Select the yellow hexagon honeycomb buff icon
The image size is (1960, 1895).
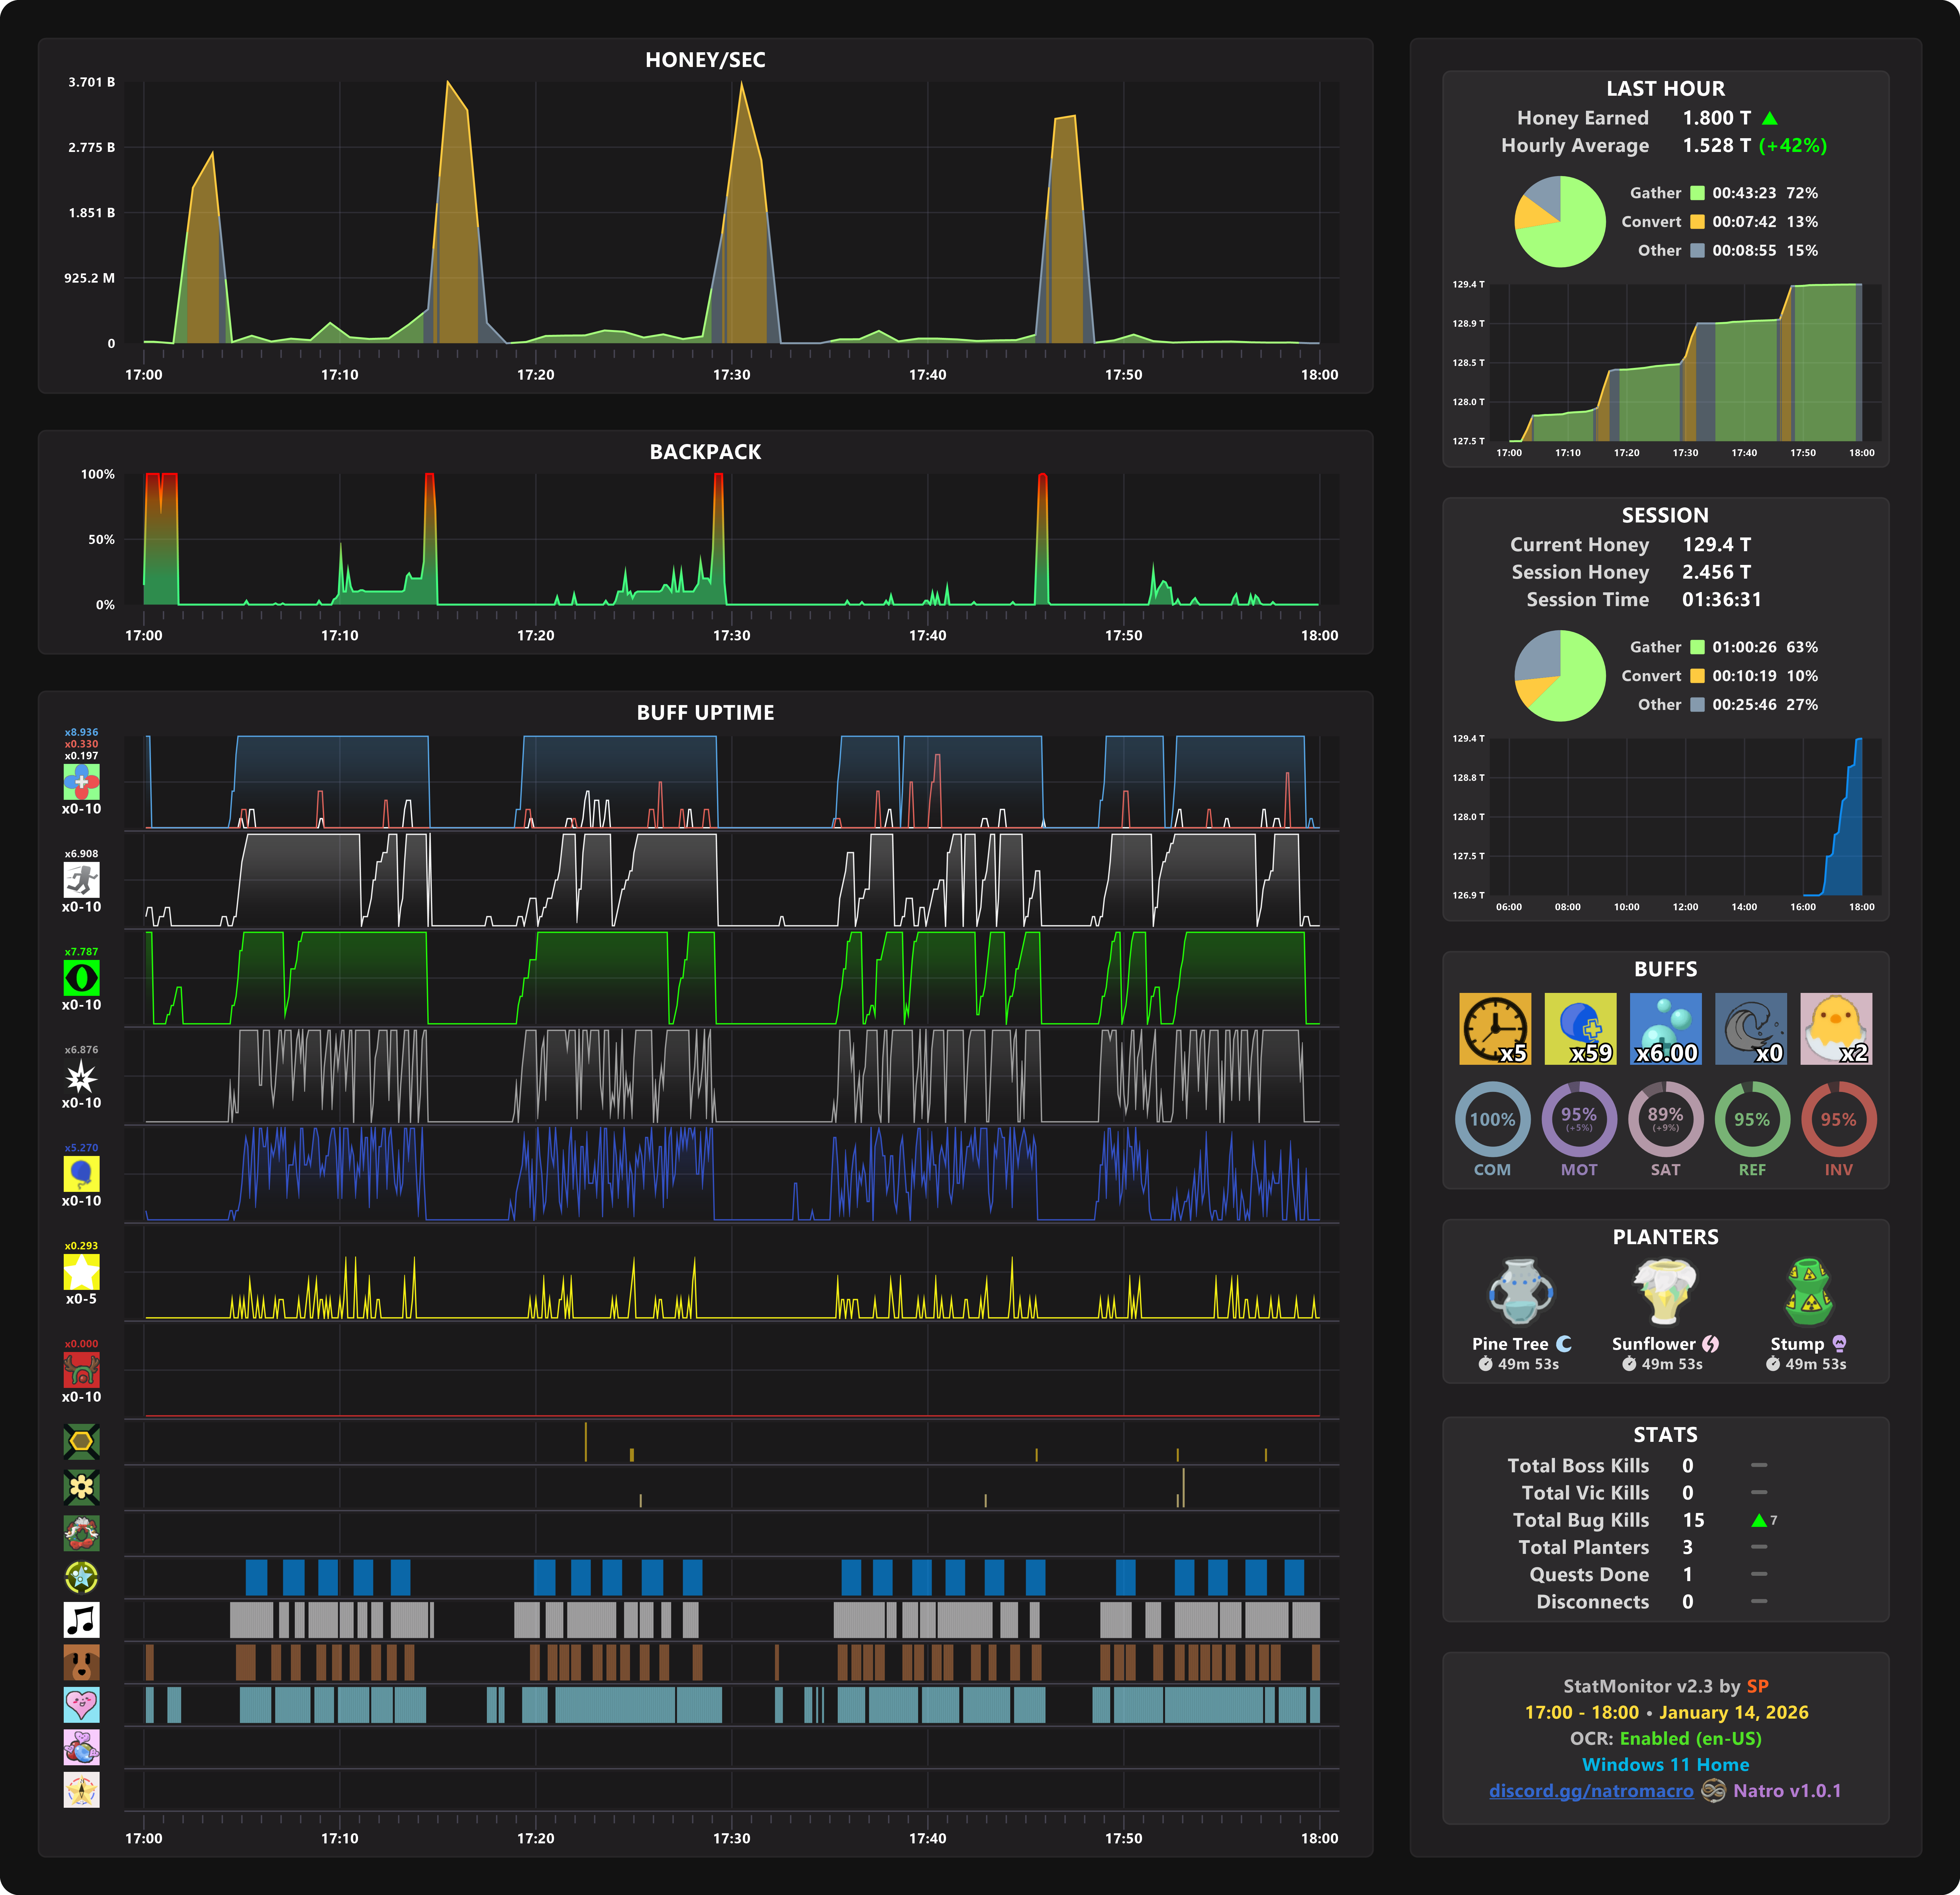pos(81,1441)
